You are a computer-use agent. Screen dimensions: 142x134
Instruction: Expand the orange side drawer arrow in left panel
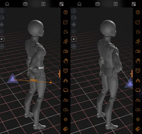click(x=59, y=74)
